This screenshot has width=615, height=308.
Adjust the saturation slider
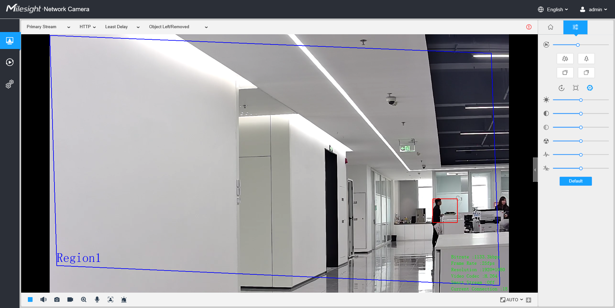point(580,127)
